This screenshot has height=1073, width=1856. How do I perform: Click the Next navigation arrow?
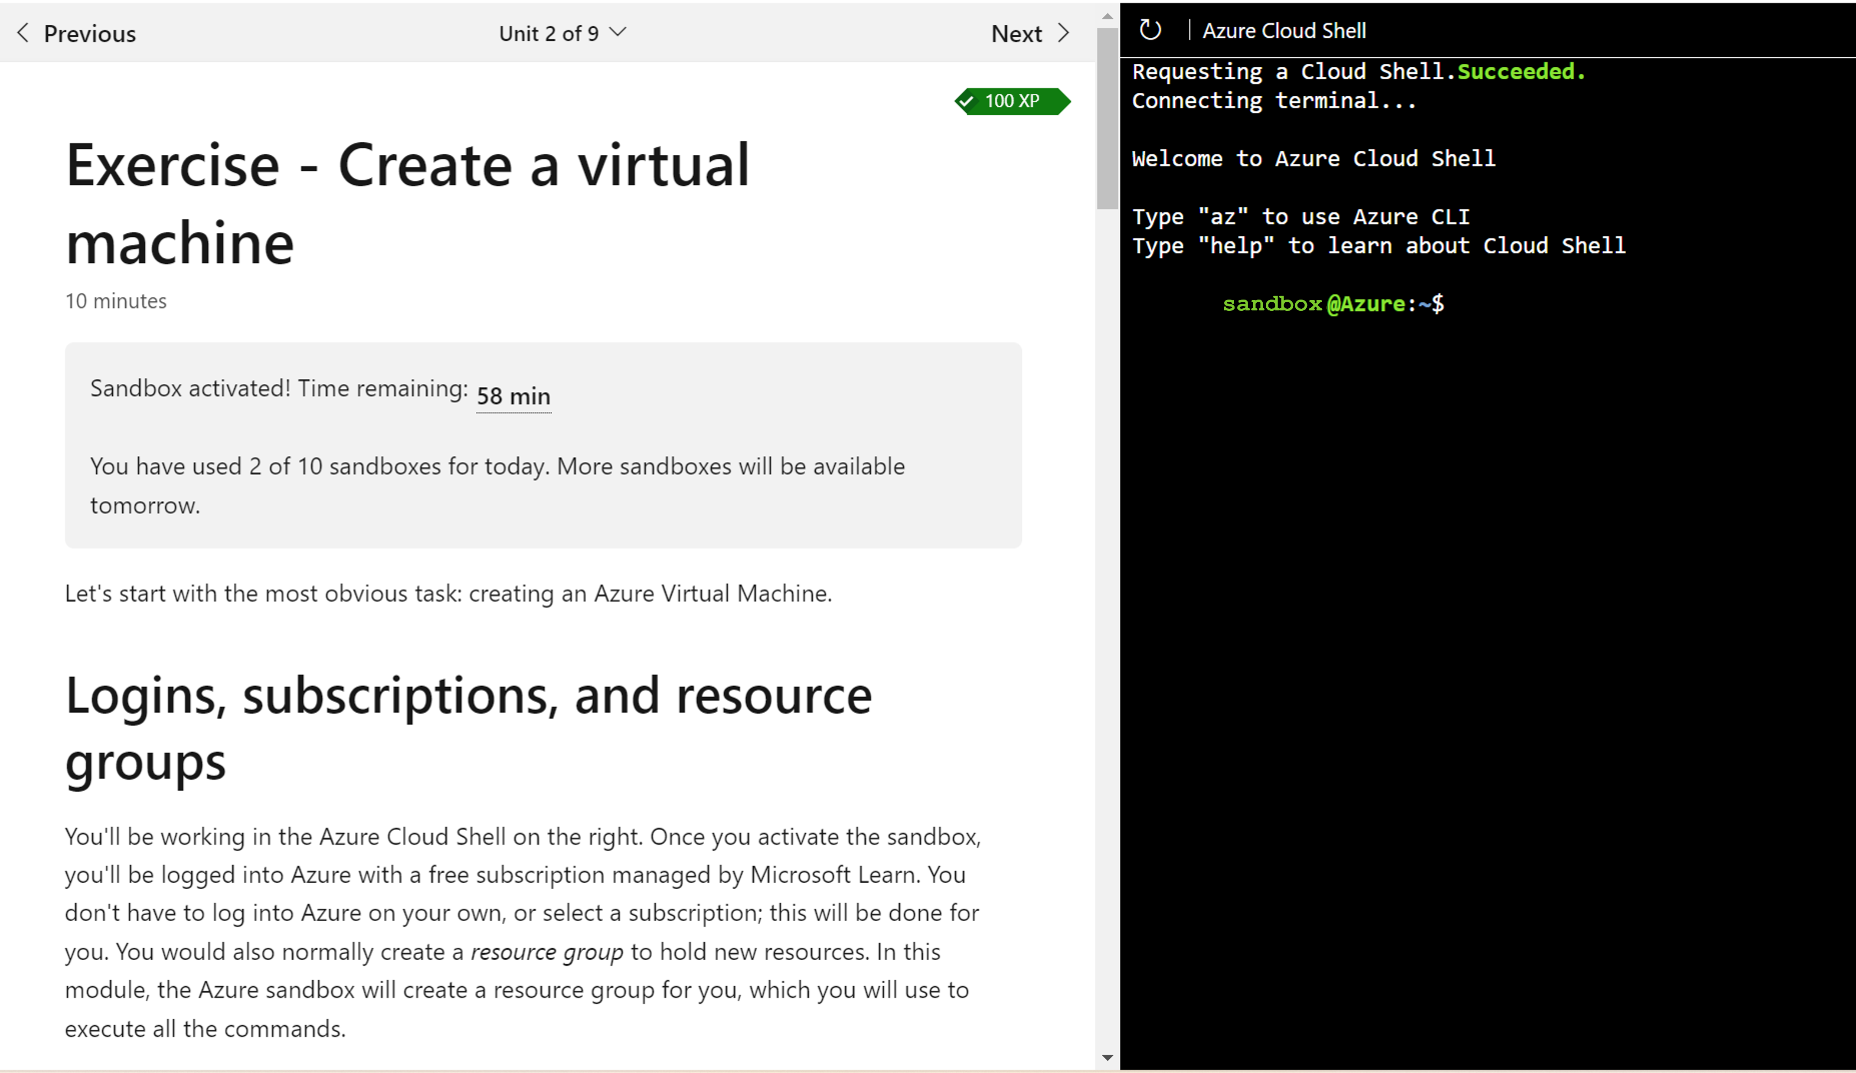1064,32
